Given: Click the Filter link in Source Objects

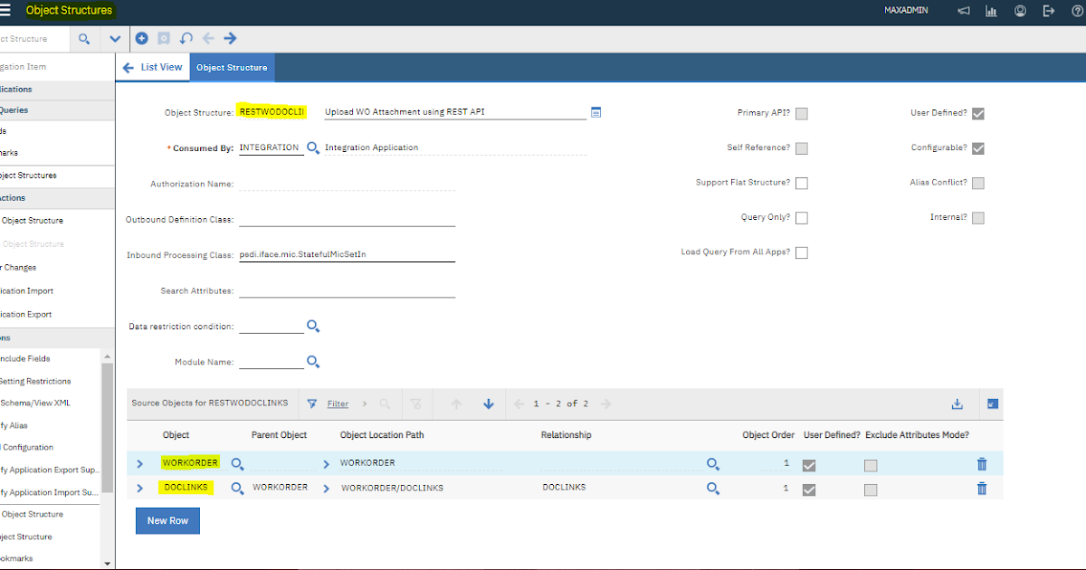Looking at the screenshot, I should [x=338, y=404].
